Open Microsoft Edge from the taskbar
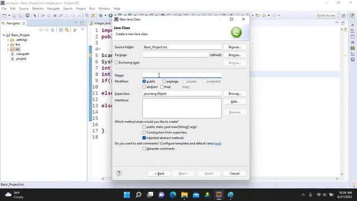This screenshot has height=201, width=357. click(173, 195)
